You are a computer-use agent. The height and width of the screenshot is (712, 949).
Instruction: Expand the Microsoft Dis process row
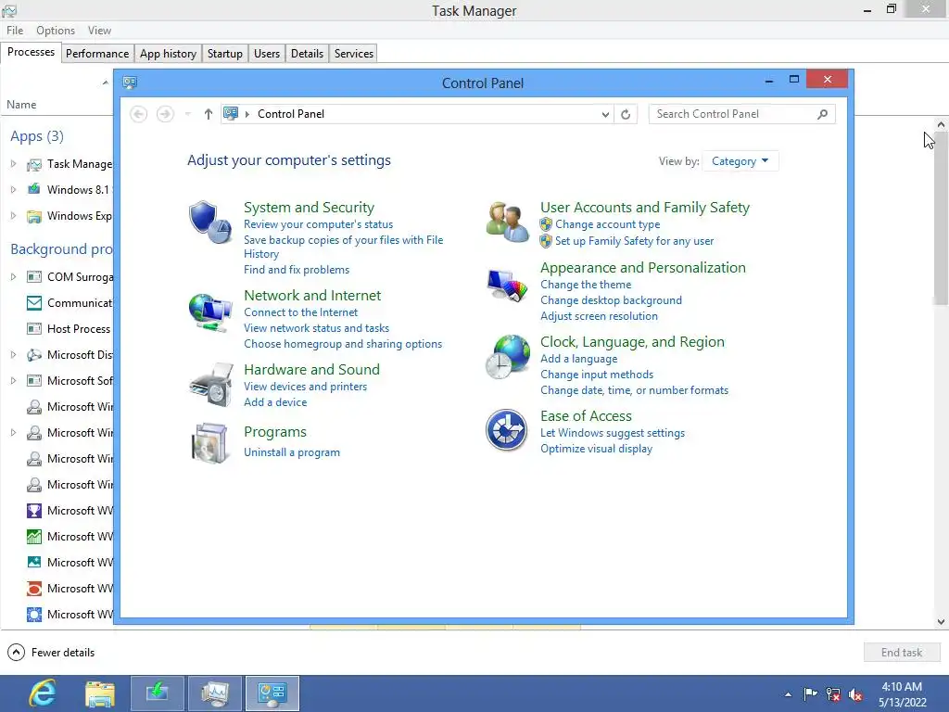coord(13,355)
